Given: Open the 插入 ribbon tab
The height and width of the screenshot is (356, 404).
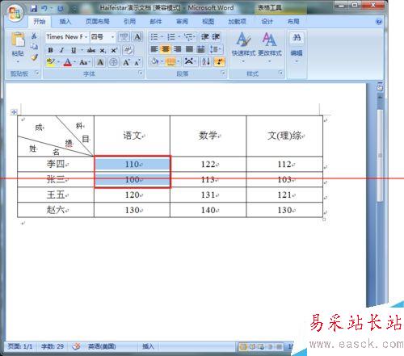Looking at the screenshot, I should tap(65, 22).
